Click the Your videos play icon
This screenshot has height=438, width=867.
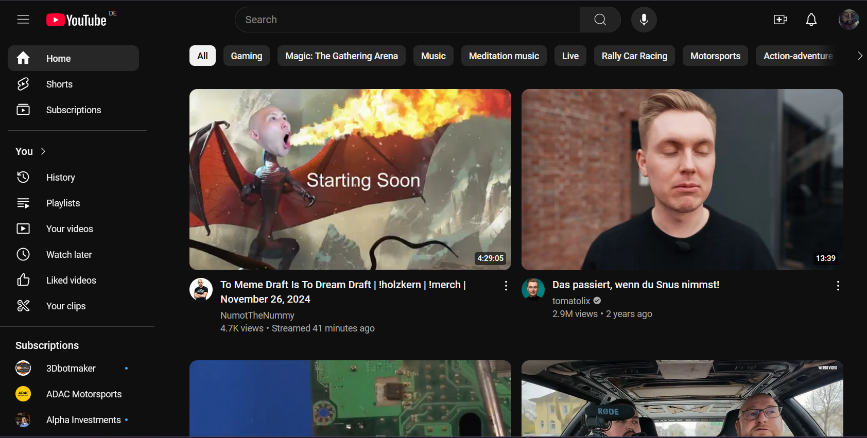tap(23, 229)
